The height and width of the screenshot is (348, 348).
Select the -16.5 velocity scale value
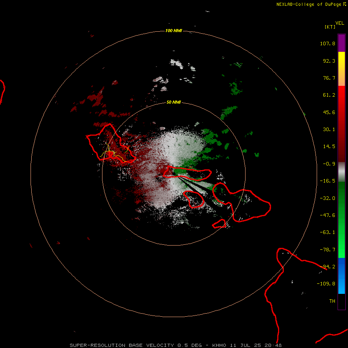(x=328, y=181)
